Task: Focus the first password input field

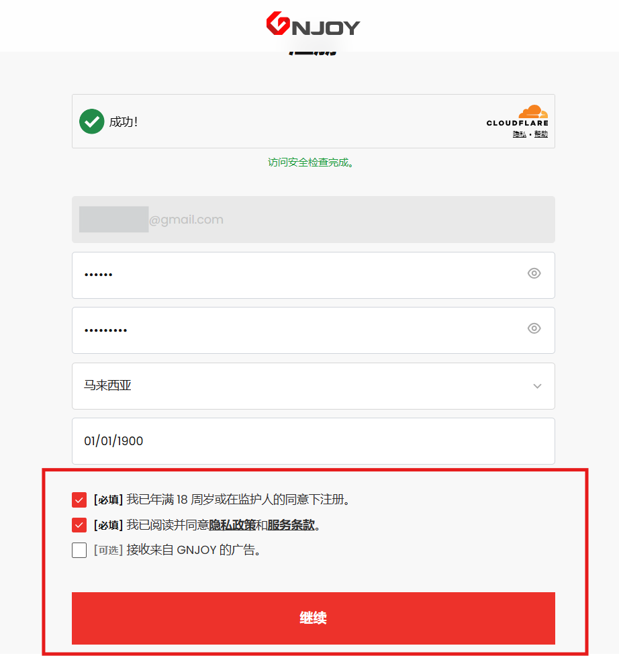Action: click(314, 275)
